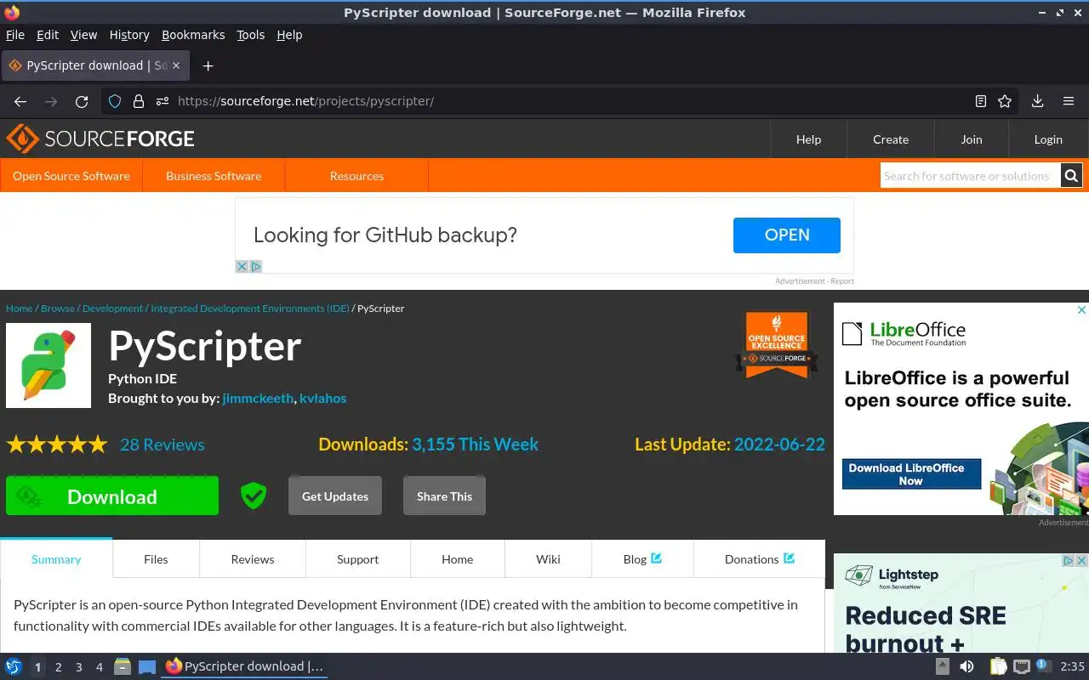The height and width of the screenshot is (680, 1089).
Task: Click the removable media eject tray icon
Action: [943, 666]
